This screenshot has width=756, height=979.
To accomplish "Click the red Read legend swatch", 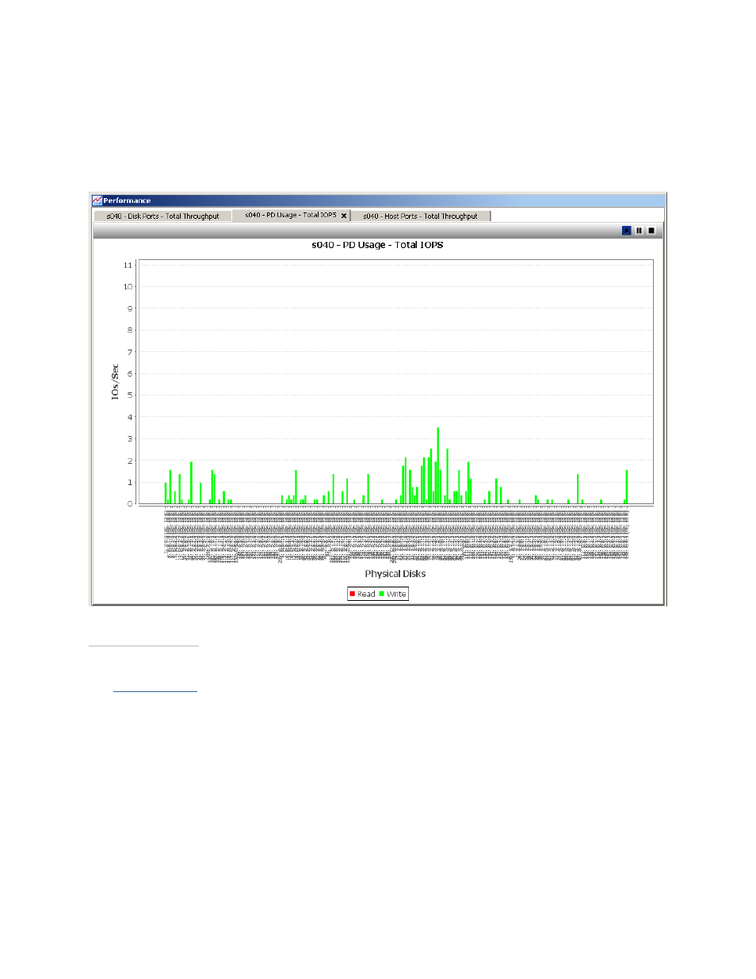I will tap(352, 594).
